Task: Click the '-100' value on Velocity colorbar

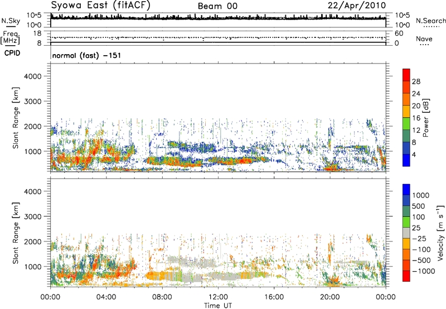Action: [x=421, y=249]
